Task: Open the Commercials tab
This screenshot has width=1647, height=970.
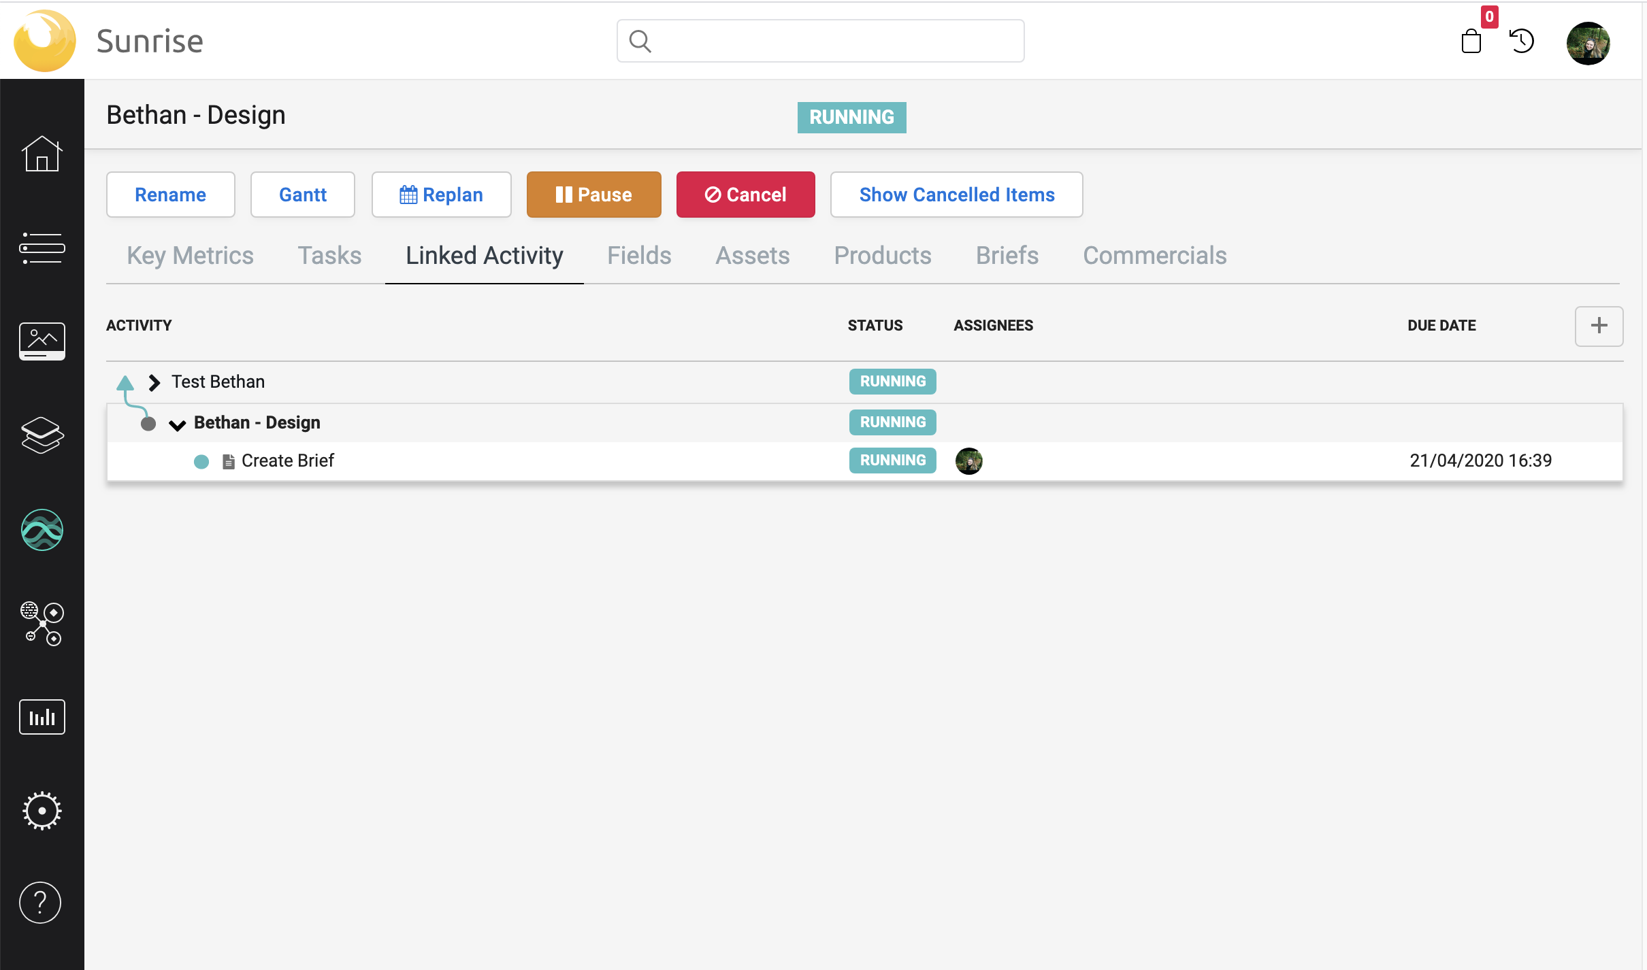Action: [x=1154, y=256]
